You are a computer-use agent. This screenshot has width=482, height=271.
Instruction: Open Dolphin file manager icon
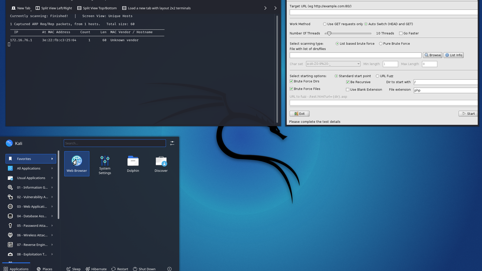click(x=133, y=164)
